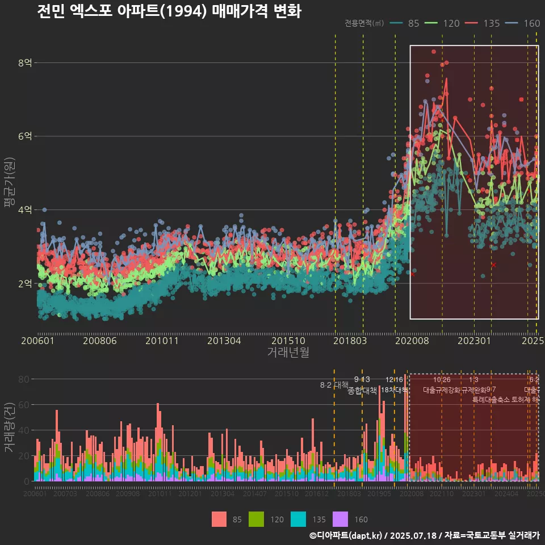Click the green 120 swatch in bottom legend
This screenshot has width=545, height=545.
pos(256,519)
